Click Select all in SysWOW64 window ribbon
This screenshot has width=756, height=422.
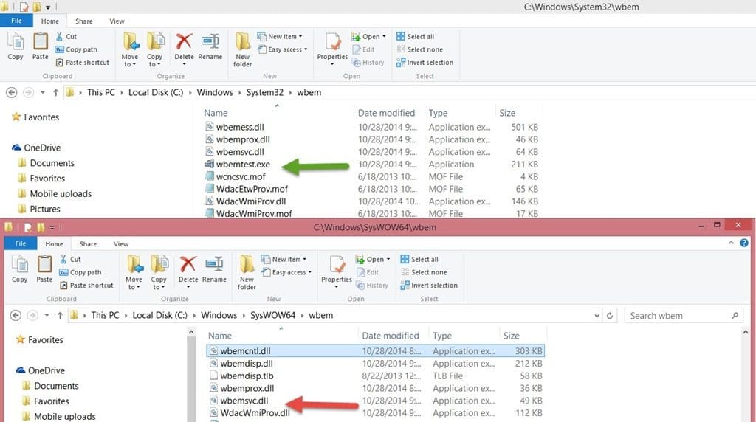pyautogui.click(x=419, y=259)
